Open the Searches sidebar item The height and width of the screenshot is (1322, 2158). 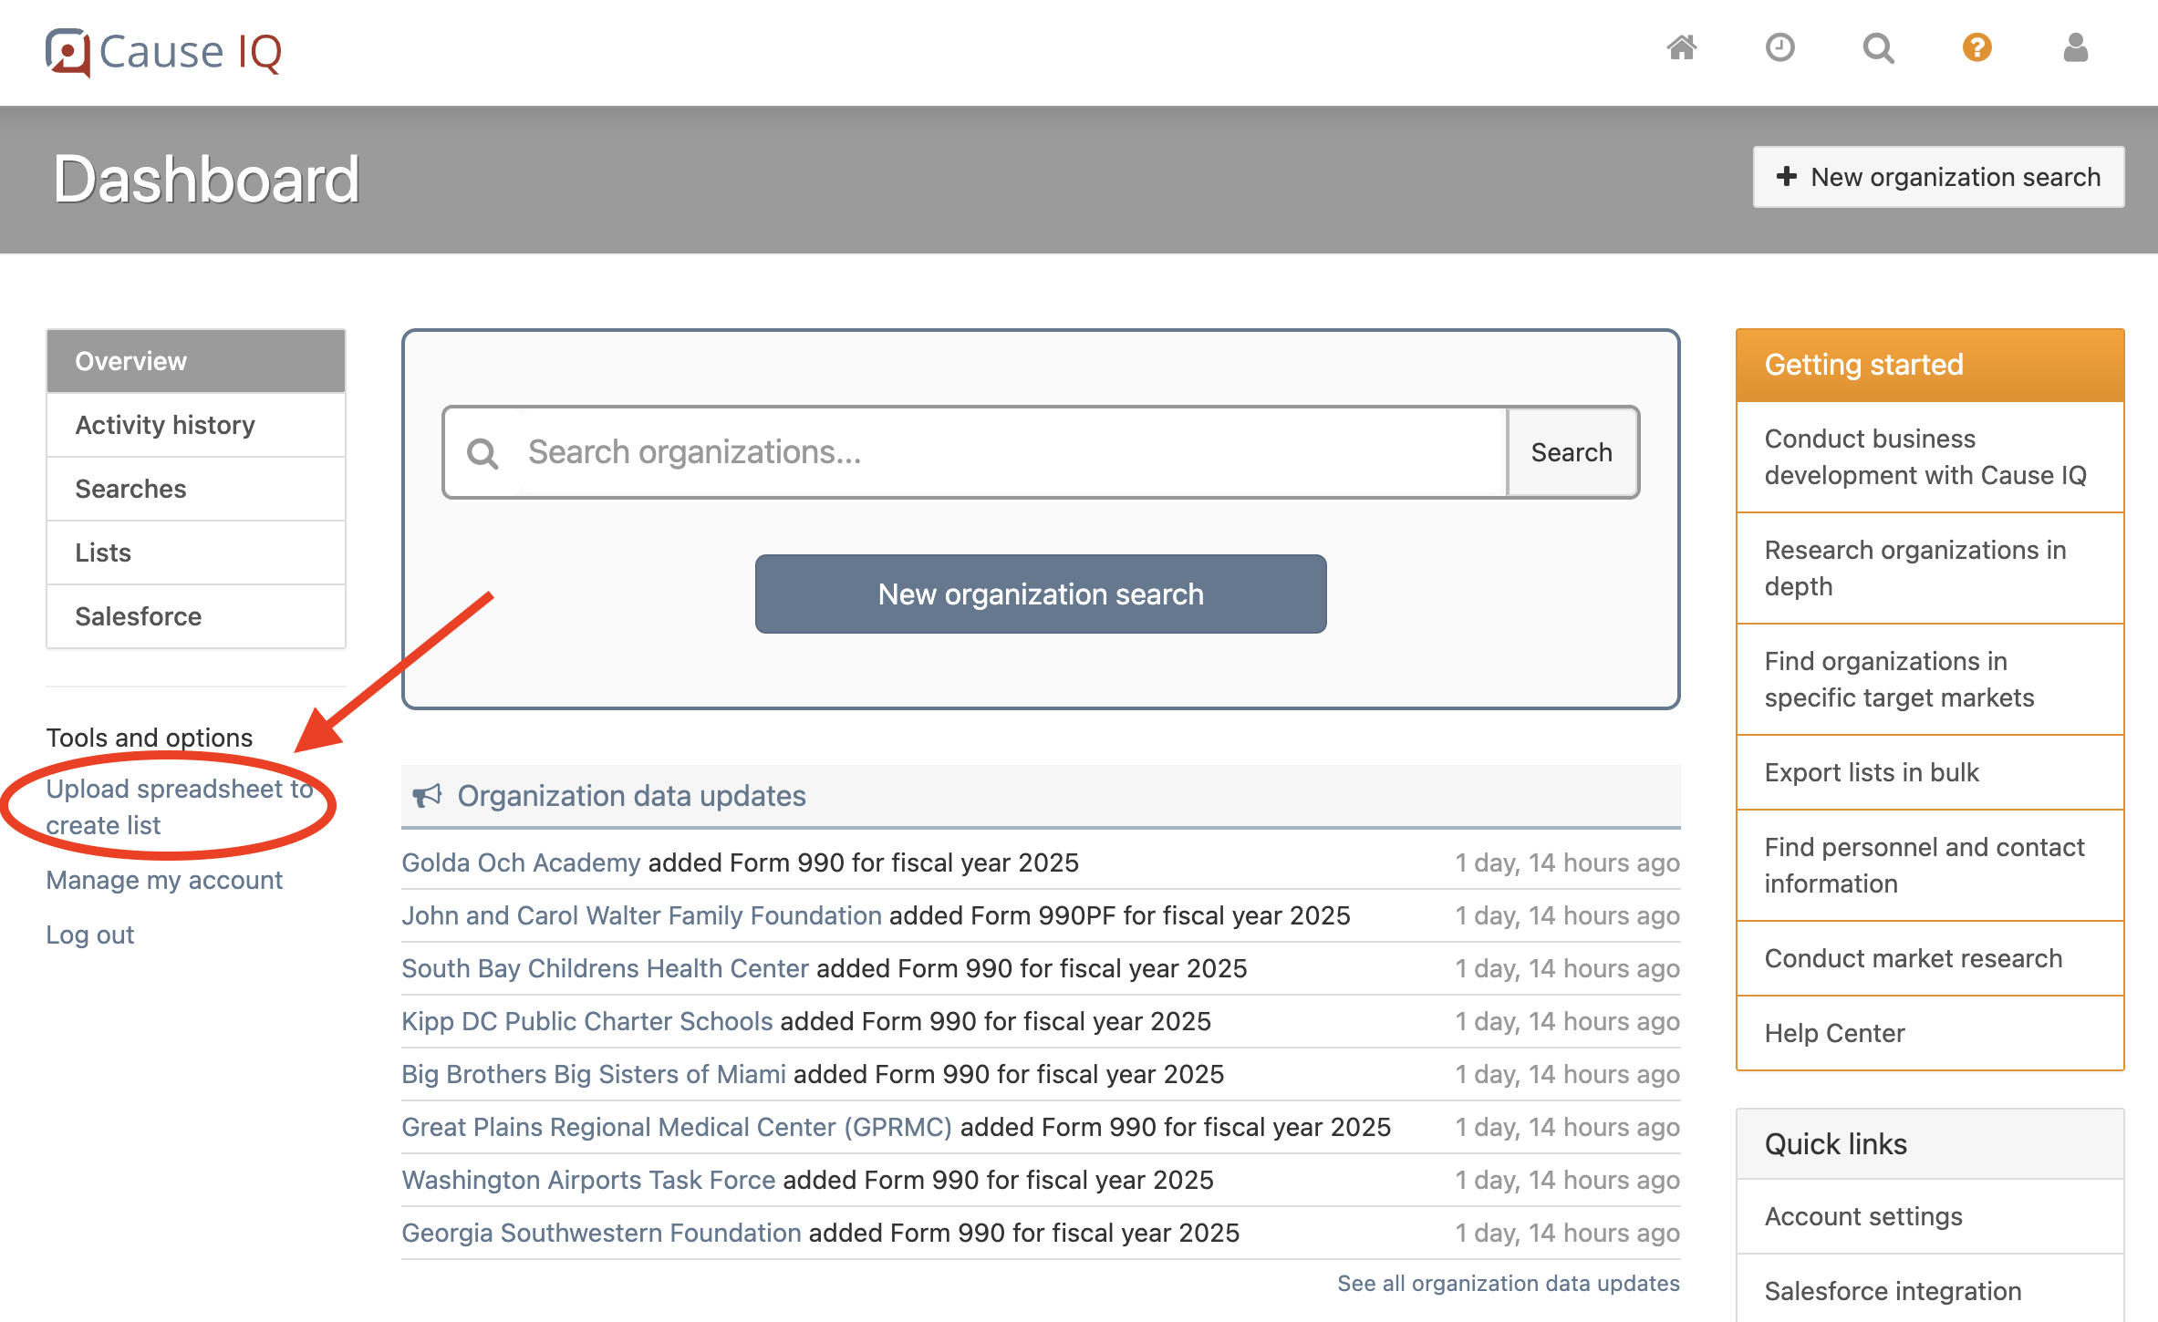tap(196, 489)
